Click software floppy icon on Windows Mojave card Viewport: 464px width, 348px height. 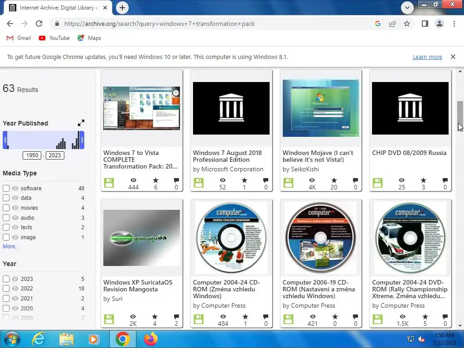point(288,183)
